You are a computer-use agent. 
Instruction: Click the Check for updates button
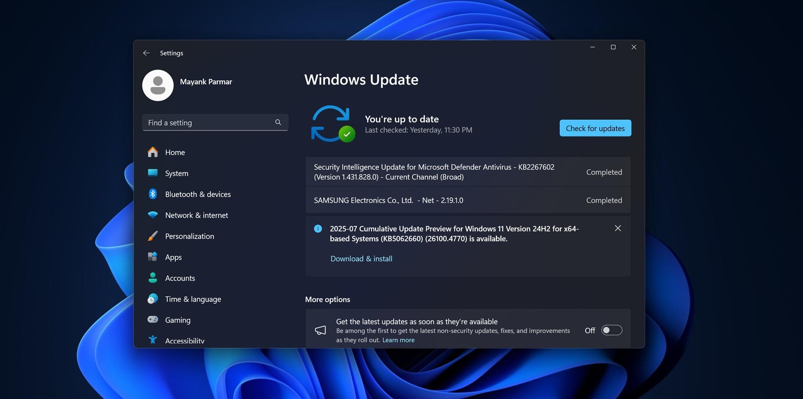click(x=595, y=128)
